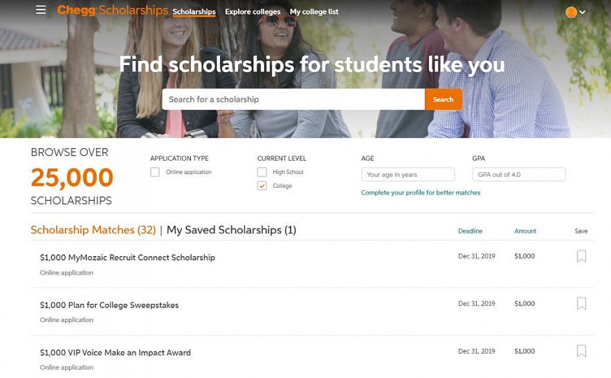The width and height of the screenshot is (611, 378).
Task: Bookmark the VIP Voice Make an Impact Award
Action: coord(581,351)
